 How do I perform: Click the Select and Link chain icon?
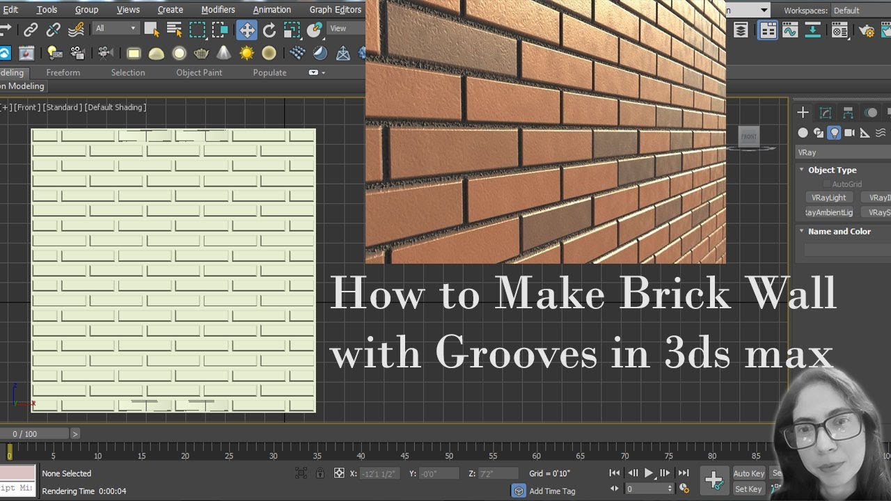pyautogui.click(x=31, y=29)
